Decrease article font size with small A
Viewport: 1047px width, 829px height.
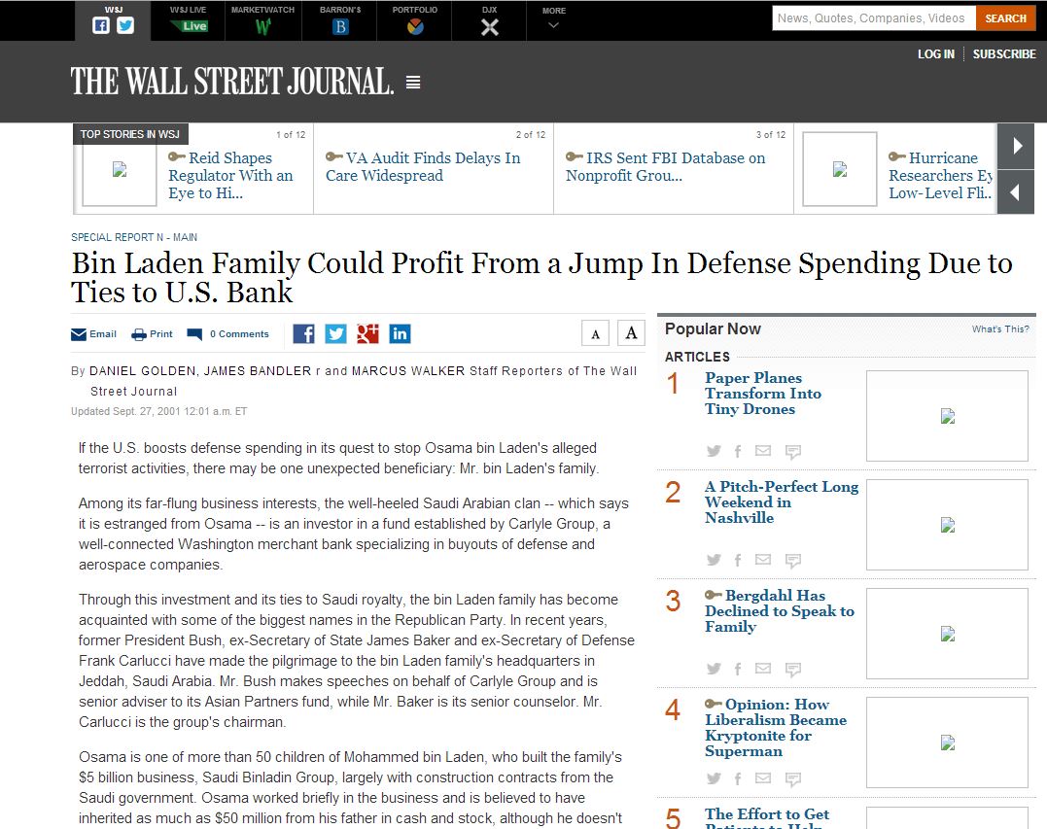click(596, 333)
